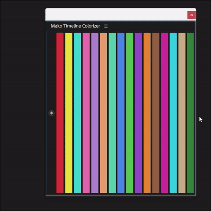Screen dimensions: 211x211
Task: Pick the tan beige color bar
Action: pyautogui.click(x=182, y=113)
